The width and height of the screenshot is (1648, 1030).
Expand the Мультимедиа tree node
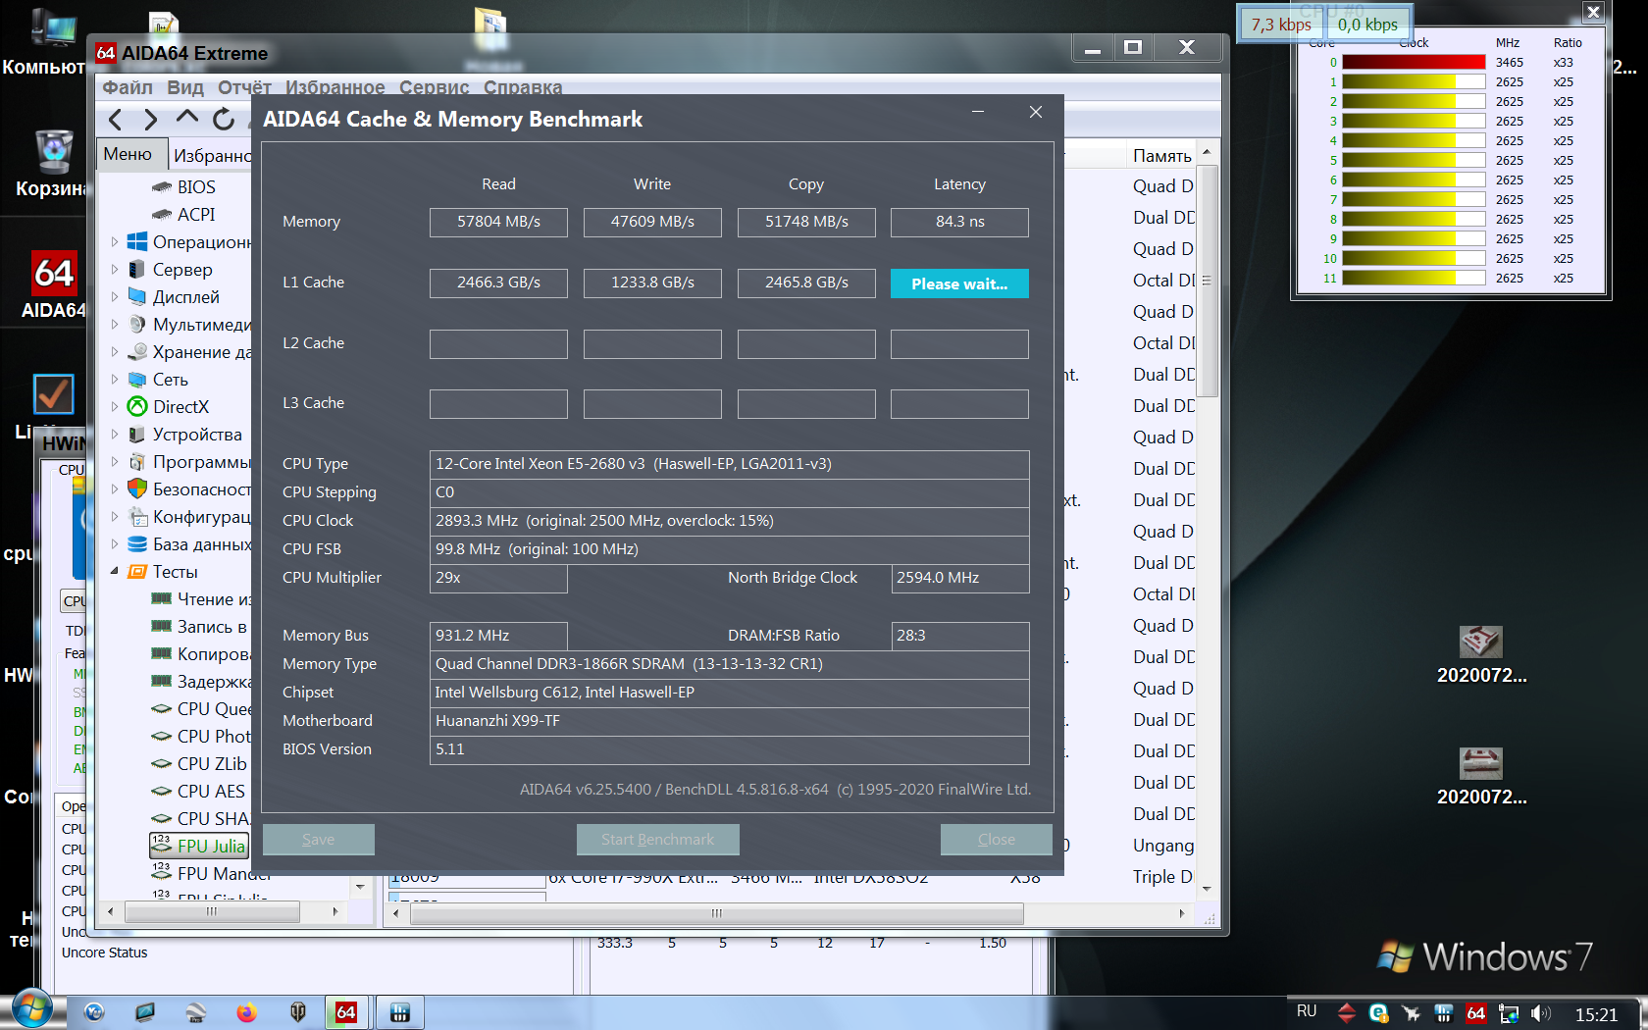pos(115,324)
